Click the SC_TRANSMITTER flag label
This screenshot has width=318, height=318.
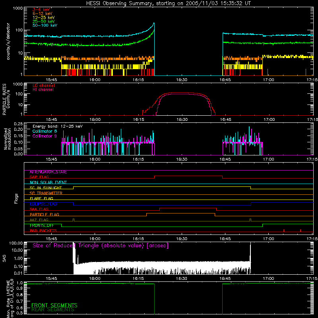coord(46,193)
